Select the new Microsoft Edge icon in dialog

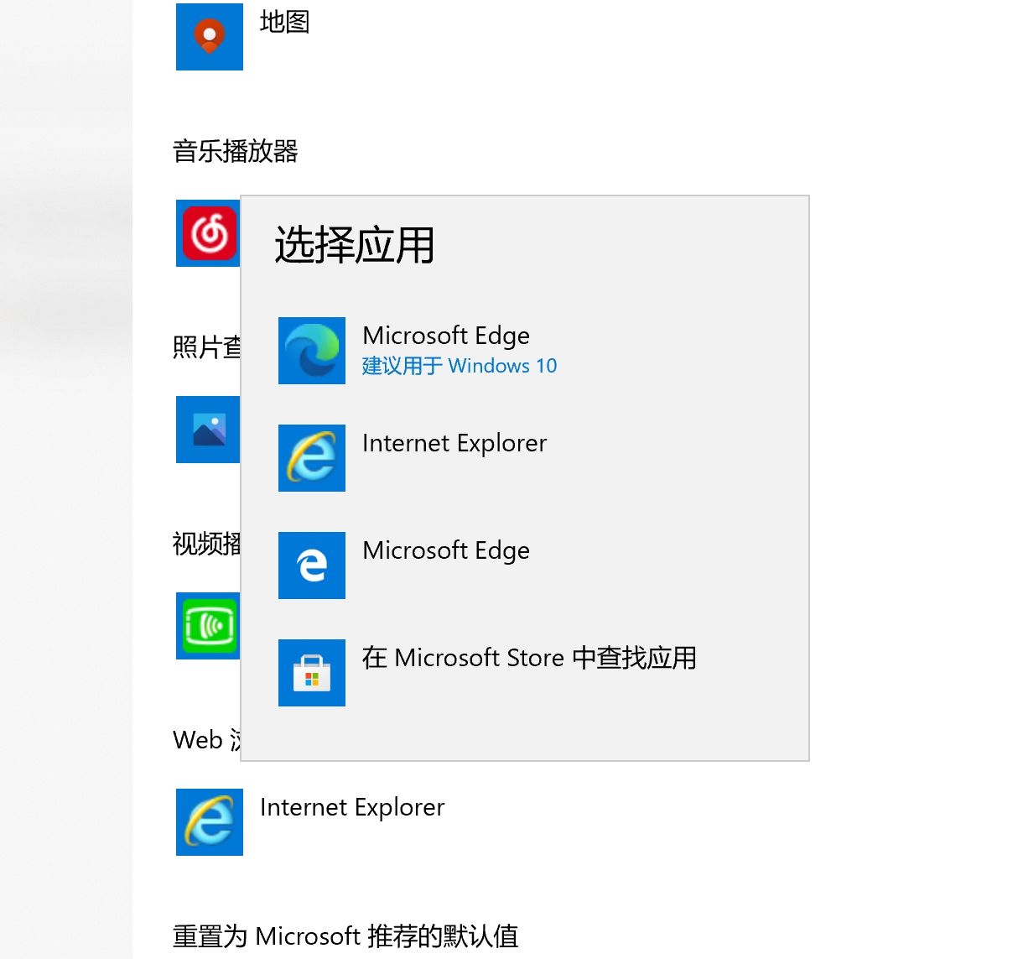[311, 351]
